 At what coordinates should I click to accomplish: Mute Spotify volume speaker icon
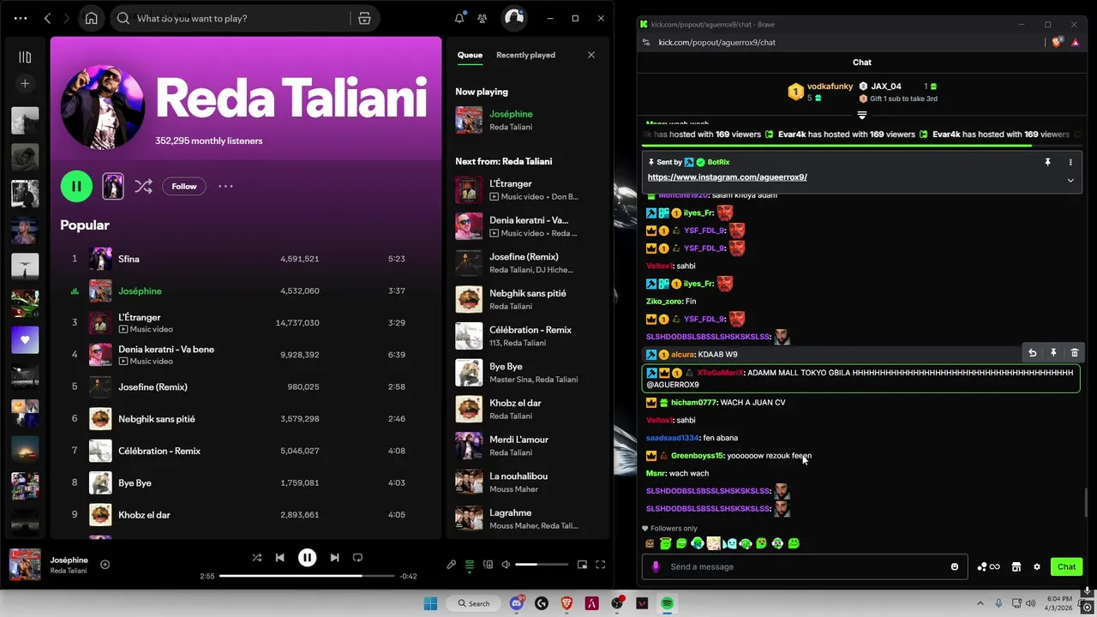click(x=506, y=565)
